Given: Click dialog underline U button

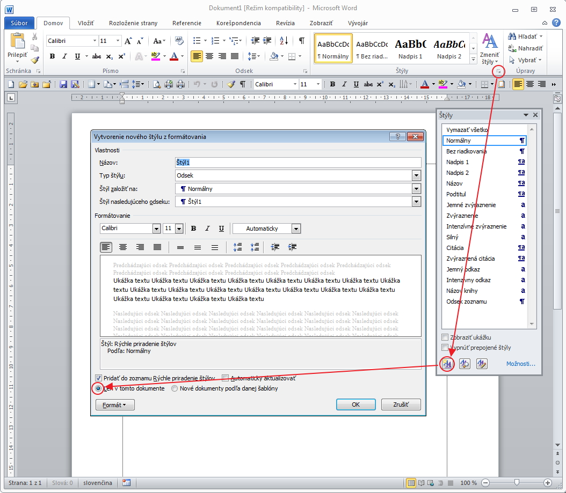Looking at the screenshot, I should (221, 229).
